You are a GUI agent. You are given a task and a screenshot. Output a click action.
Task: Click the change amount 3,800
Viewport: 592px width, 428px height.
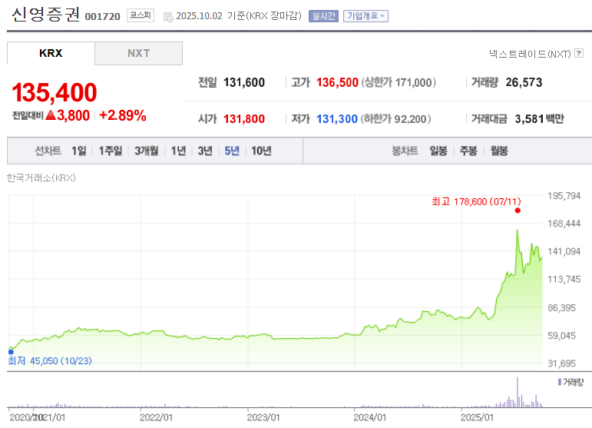pyautogui.click(x=73, y=115)
